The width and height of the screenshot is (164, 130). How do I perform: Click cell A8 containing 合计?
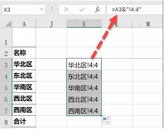24,121
